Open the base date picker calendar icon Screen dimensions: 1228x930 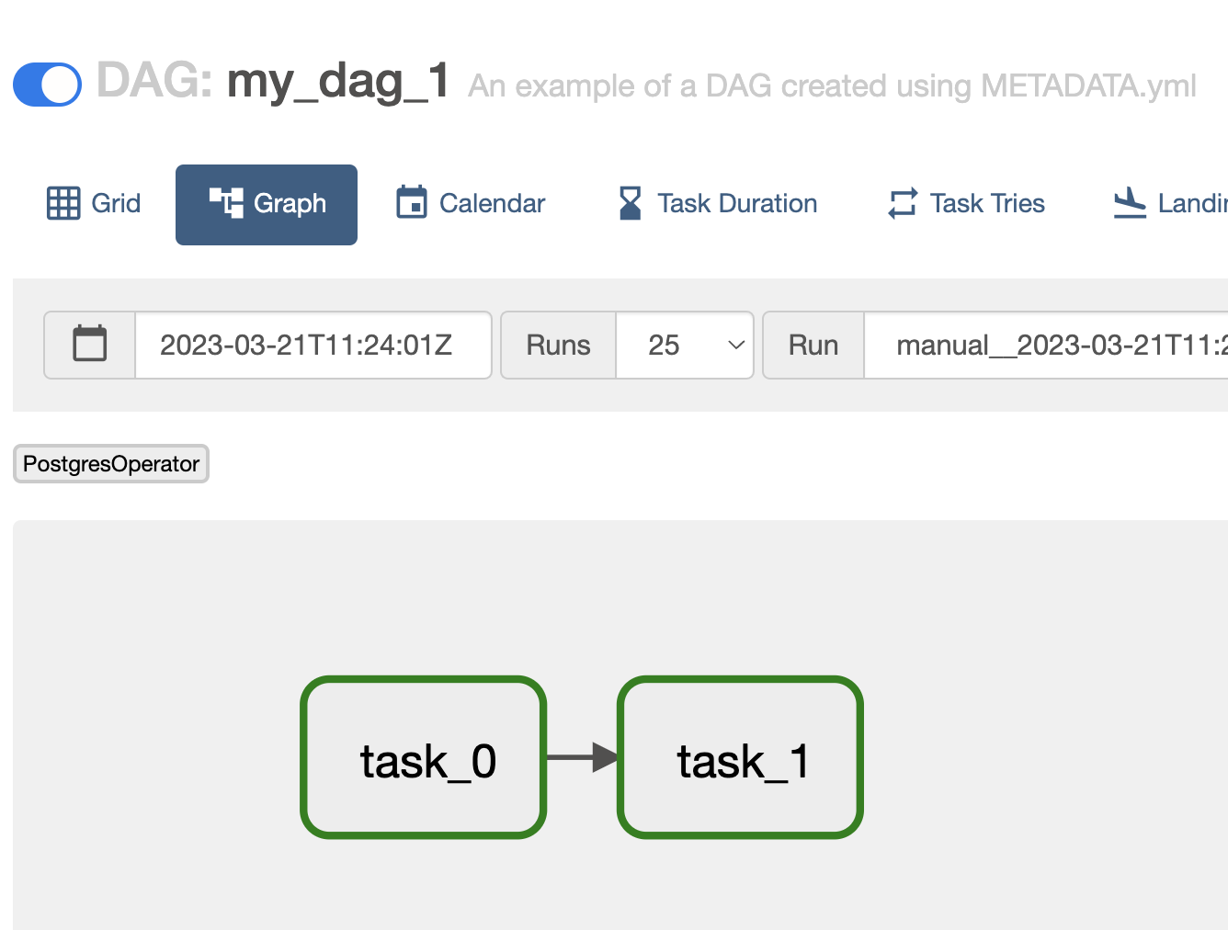(x=90, y=345)
